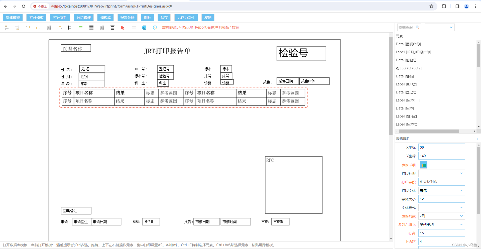Click the green horizontal lines icon

point(81,28)
